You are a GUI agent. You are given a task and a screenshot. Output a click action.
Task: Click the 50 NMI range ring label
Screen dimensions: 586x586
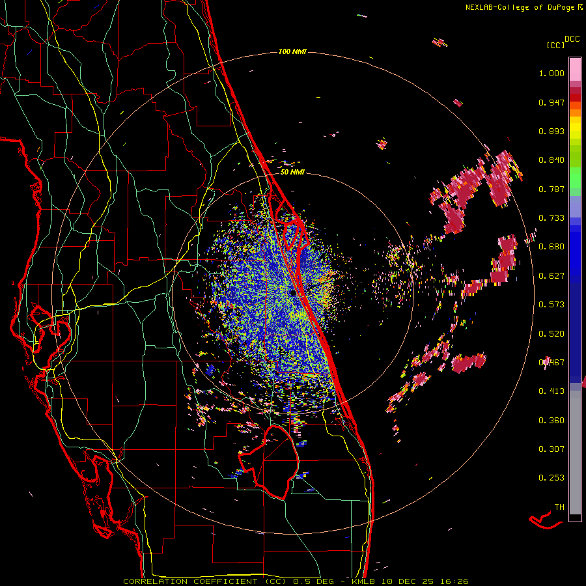(292, 173)
